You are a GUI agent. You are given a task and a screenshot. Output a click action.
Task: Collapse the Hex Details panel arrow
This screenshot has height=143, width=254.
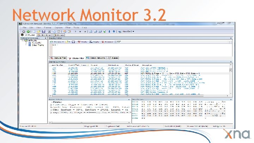click(x=231, y=99)
